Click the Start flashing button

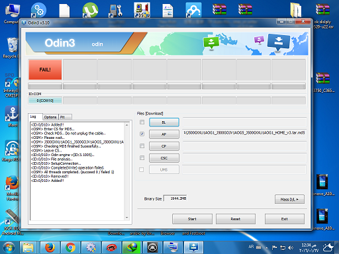tap(192, 219)
